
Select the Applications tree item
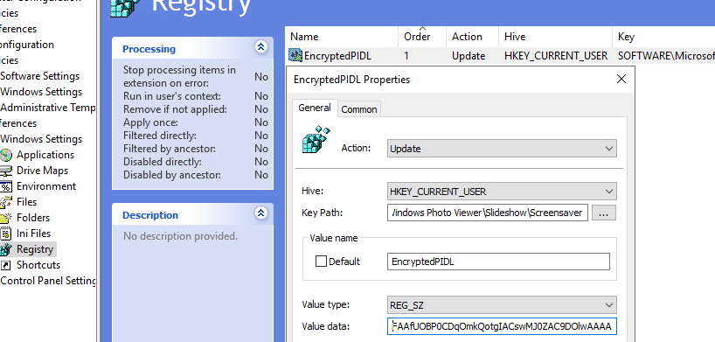[x=45, y=155]
